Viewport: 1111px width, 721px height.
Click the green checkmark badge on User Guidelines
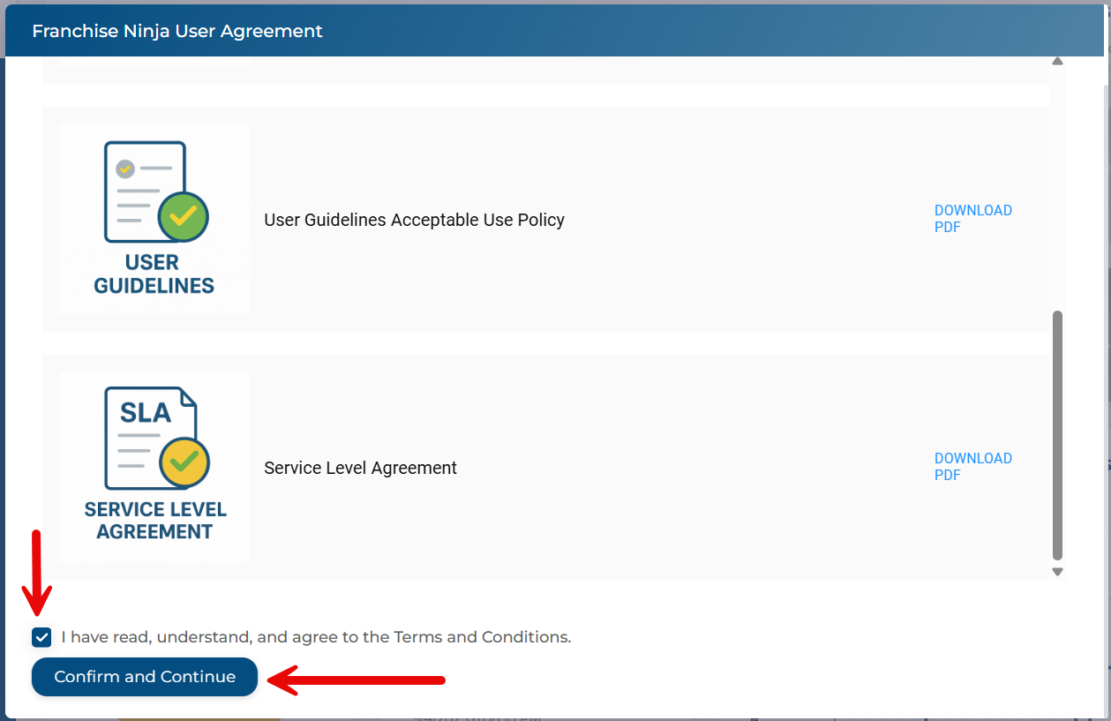pos(183,217)
